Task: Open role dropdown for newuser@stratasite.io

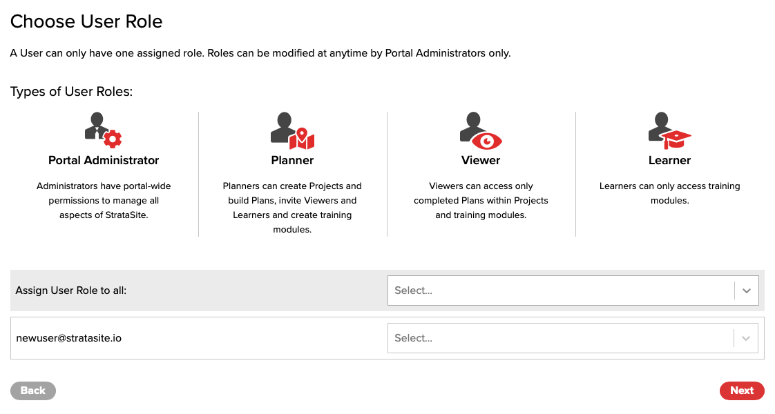Action: tap(573, 338)
